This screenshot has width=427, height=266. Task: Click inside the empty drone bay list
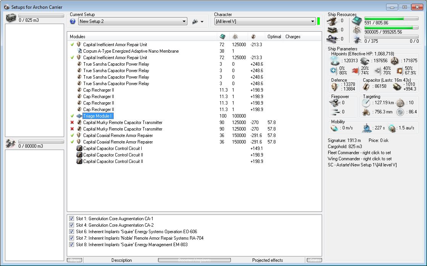pyautogui.click(x=35, y=205)
